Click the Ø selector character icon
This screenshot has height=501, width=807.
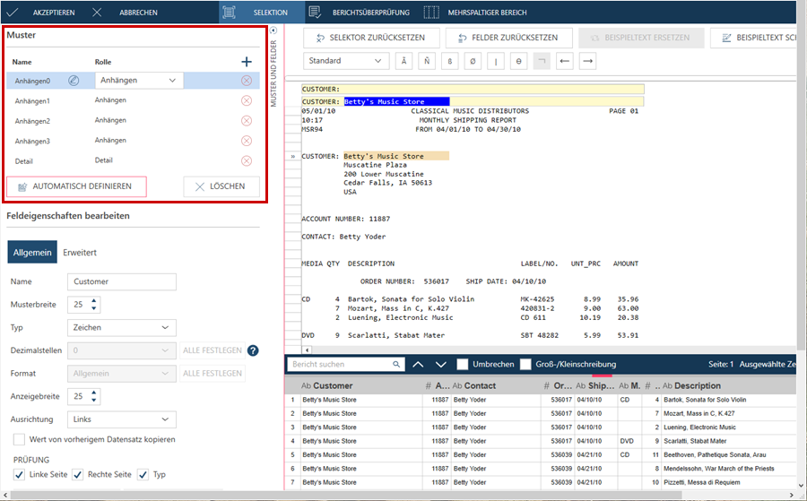click(473, 61)
